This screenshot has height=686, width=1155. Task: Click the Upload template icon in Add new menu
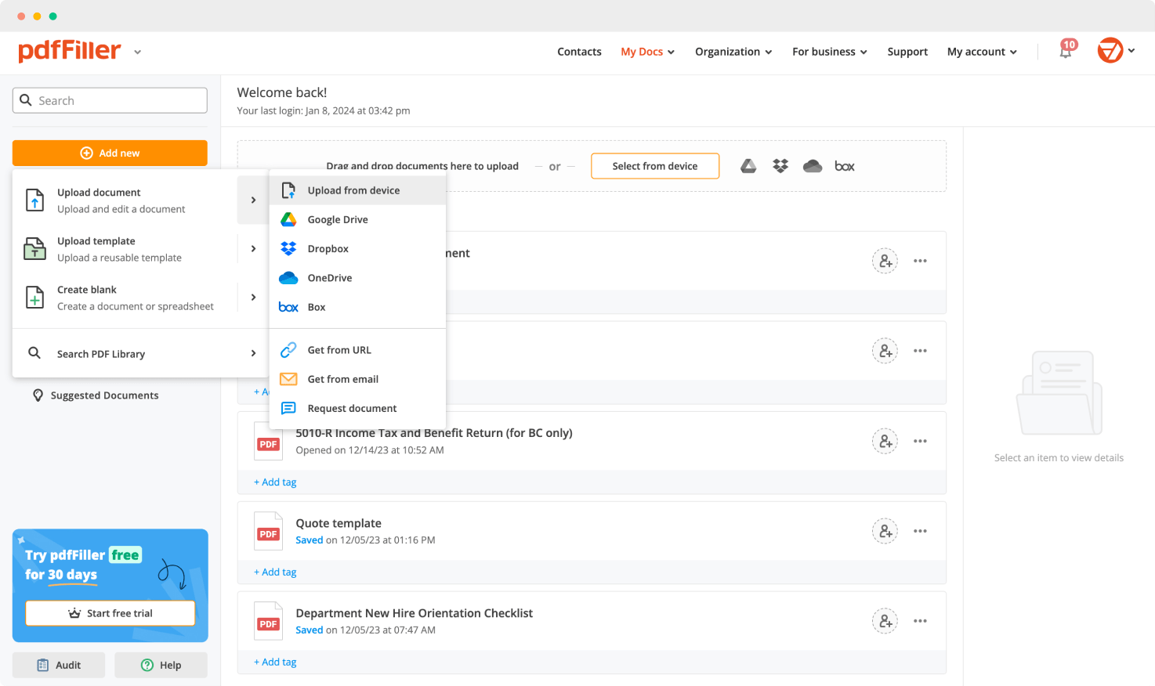coord(34,248)
